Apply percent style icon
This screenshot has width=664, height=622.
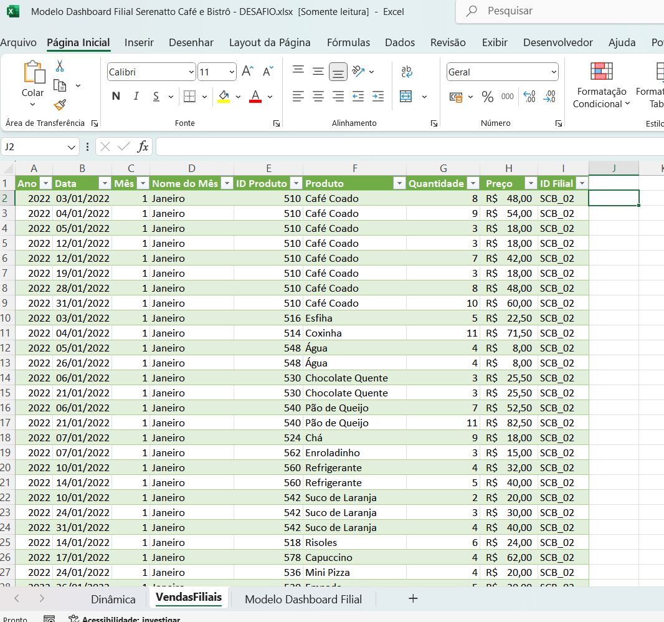point(488,97)
